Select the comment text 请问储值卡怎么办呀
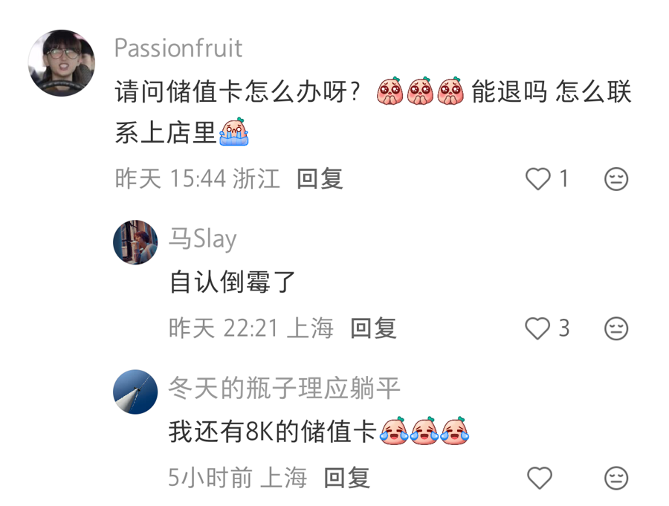669x506 pixels. 237,91
